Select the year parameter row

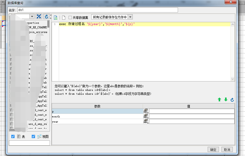[x=97, y=122]
